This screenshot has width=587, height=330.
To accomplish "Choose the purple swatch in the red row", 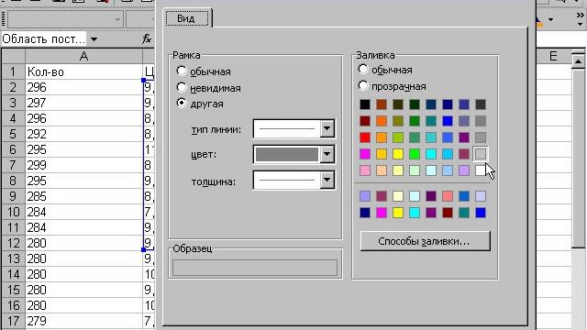I will 464,137.
